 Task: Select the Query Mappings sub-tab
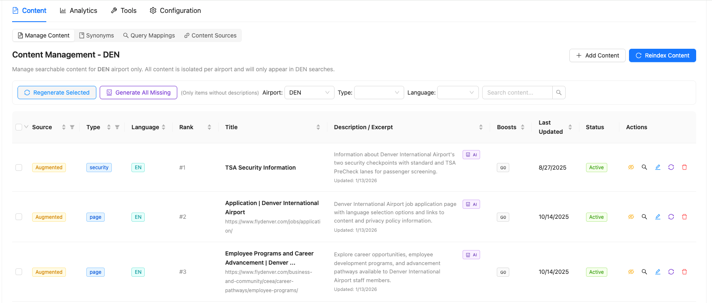pos(149,35)
